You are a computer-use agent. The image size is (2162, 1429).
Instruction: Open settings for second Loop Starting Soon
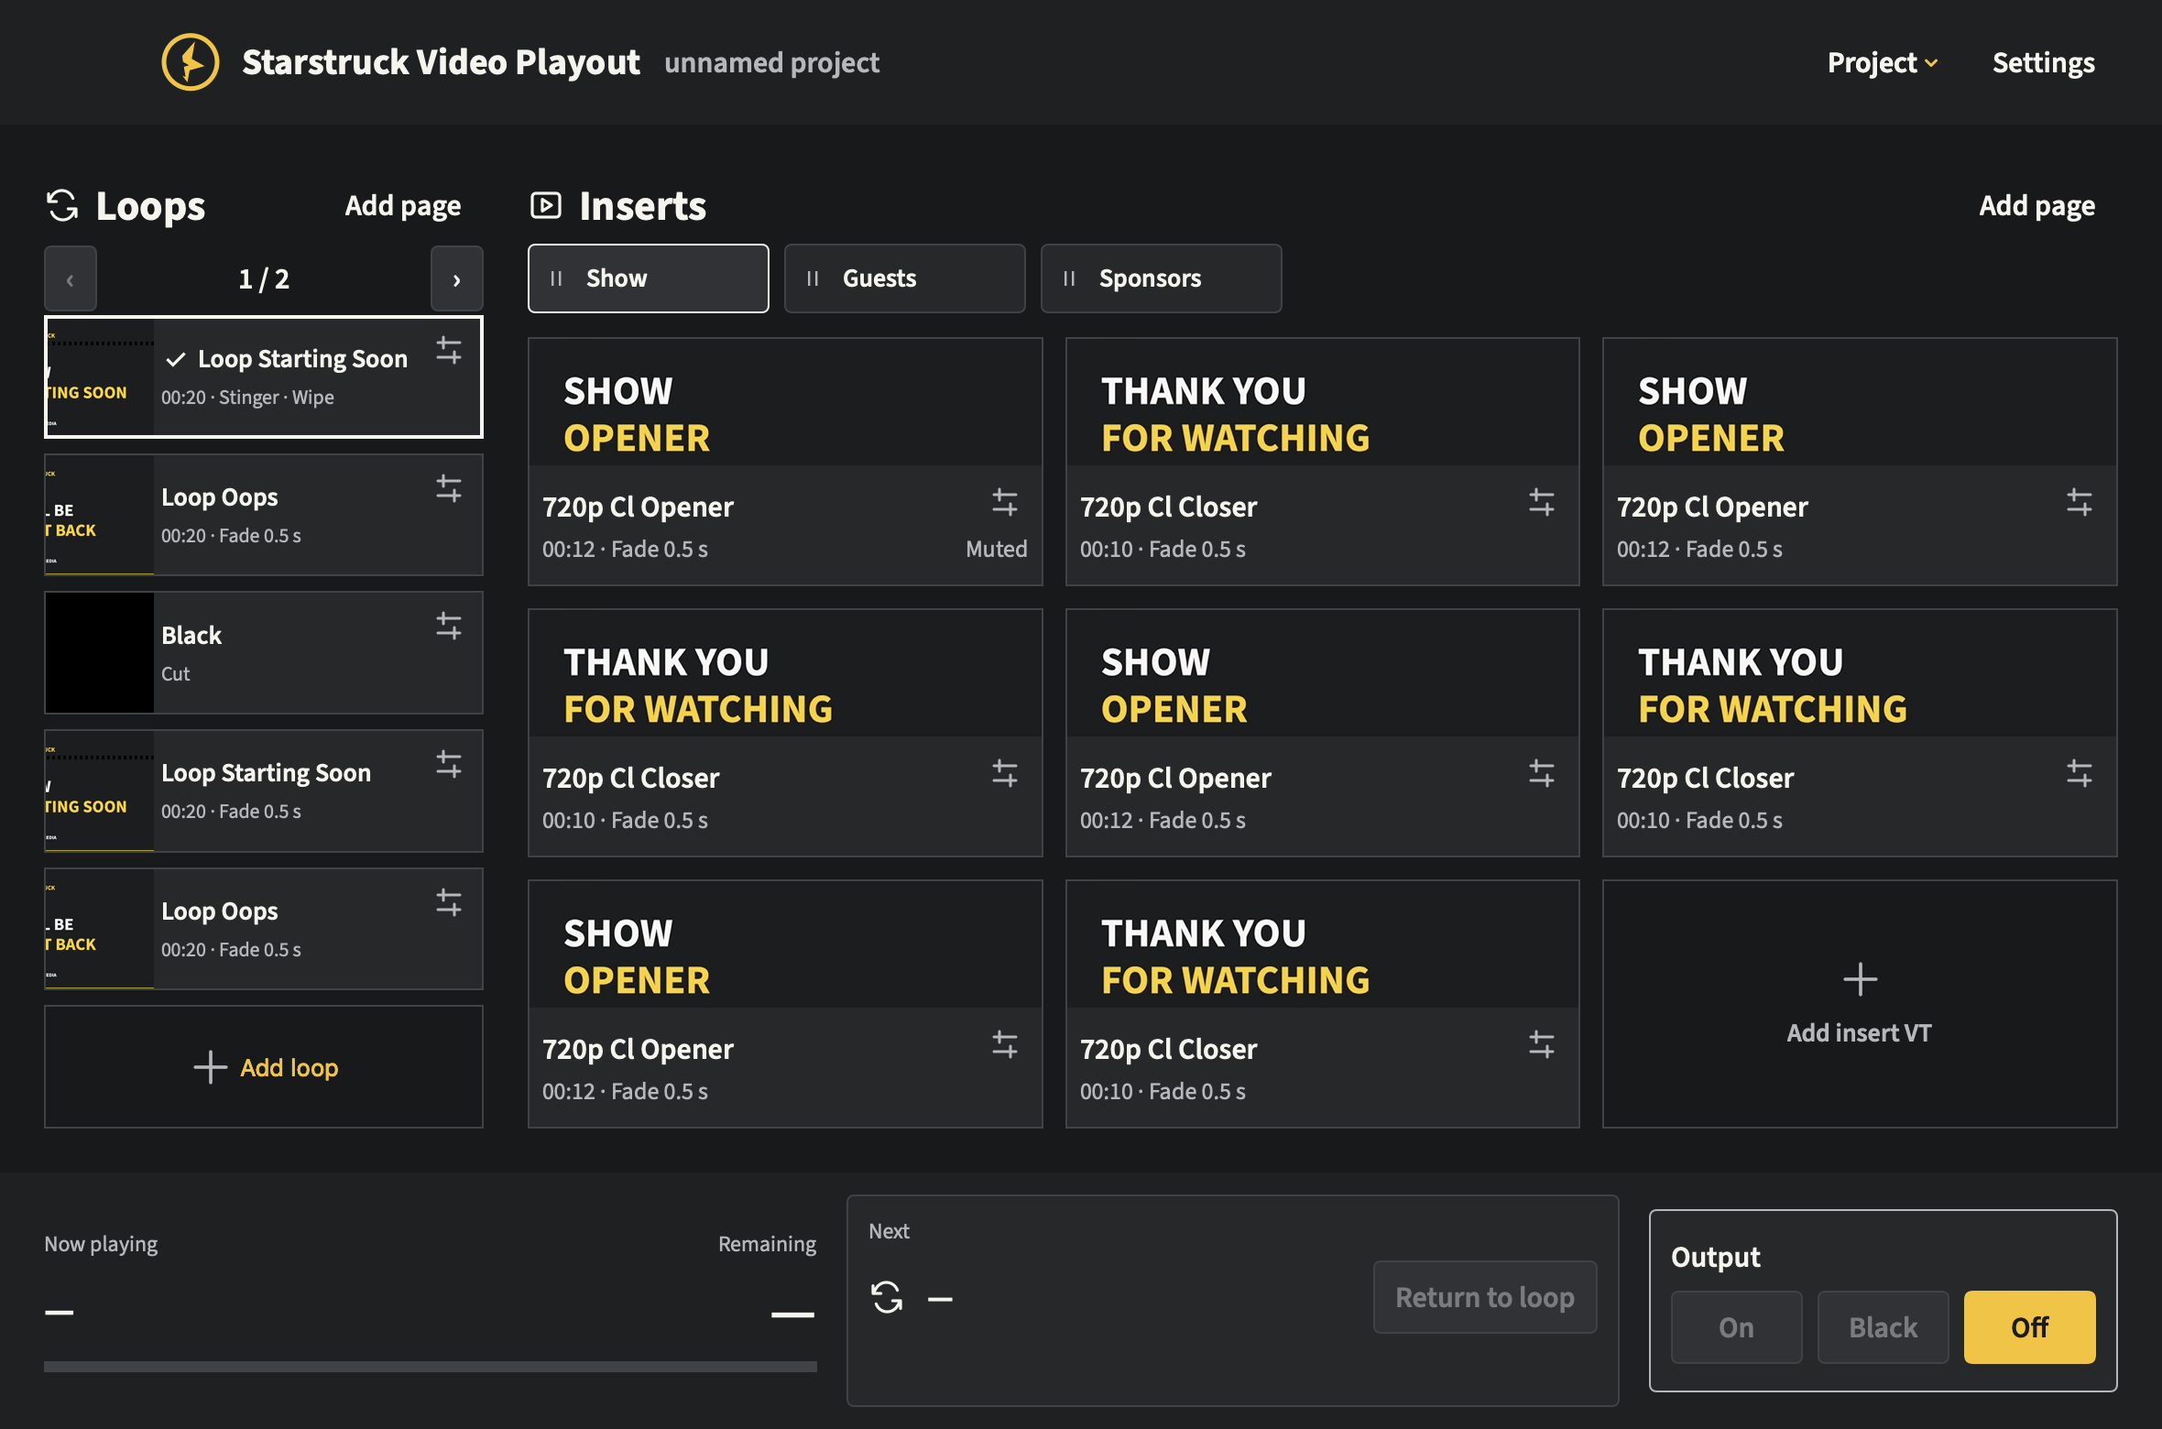coord(449,764)
